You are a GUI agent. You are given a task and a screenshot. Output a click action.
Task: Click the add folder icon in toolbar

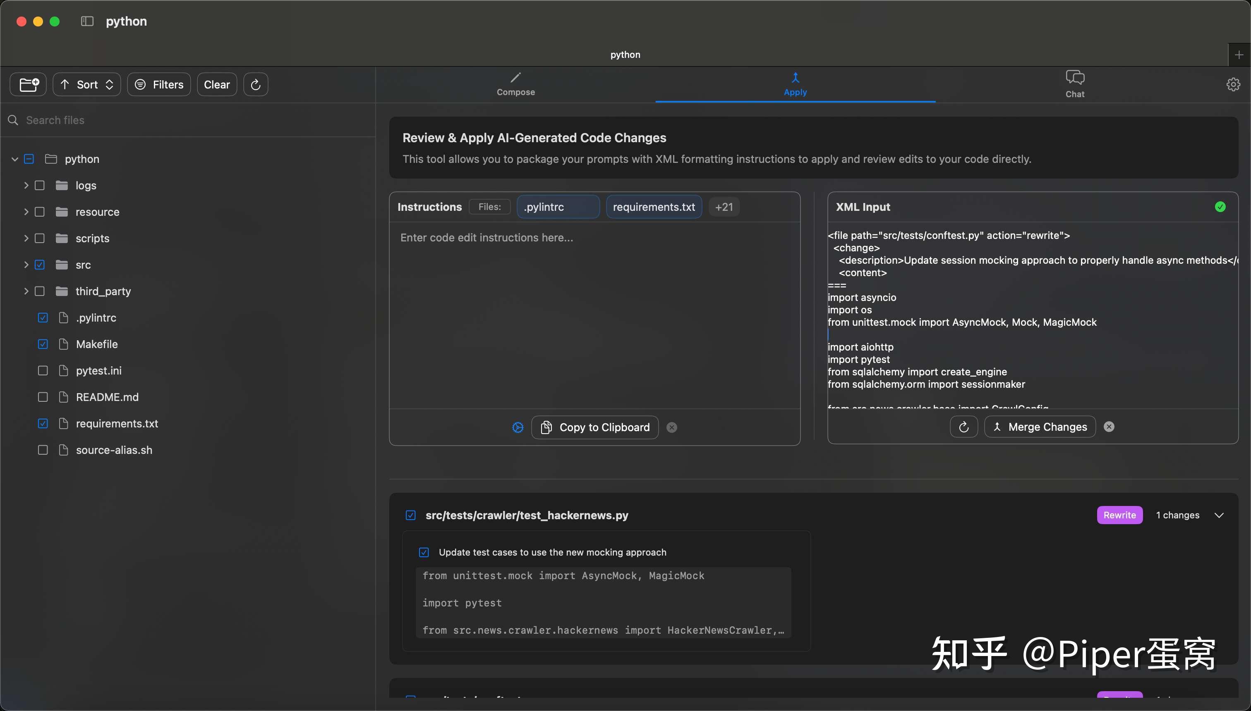click(x=29, y=84)
